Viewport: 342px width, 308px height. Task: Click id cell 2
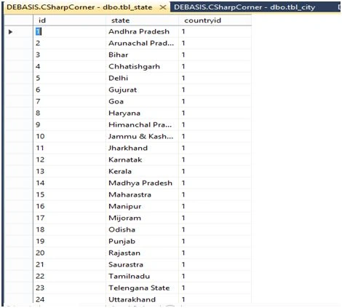click(69, 43)
